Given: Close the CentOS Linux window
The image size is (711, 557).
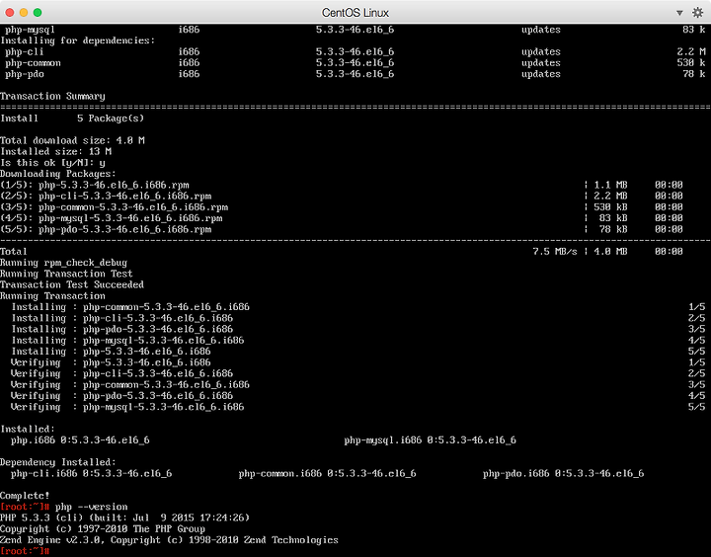Looking at the screenshot, I should point(10,12).
